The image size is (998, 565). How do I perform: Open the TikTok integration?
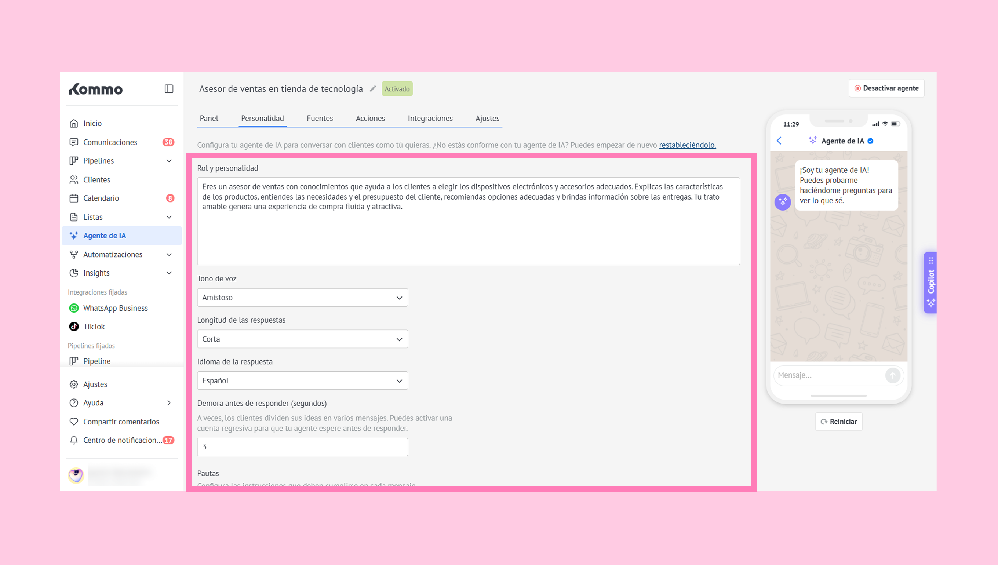coord(94,327)
